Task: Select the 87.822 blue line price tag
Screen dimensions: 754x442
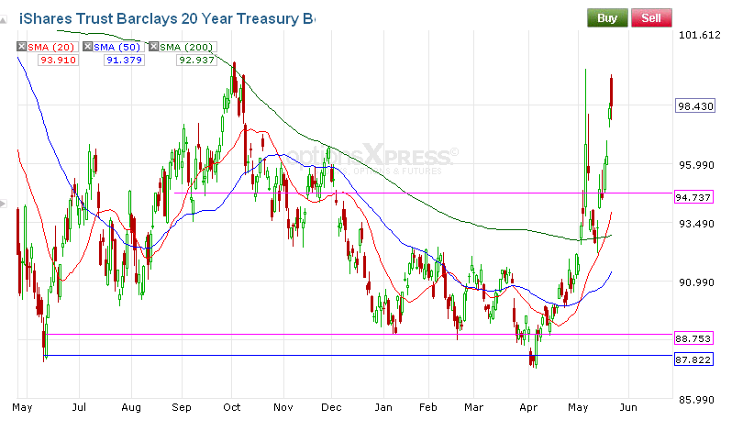Action: [693, 359]
